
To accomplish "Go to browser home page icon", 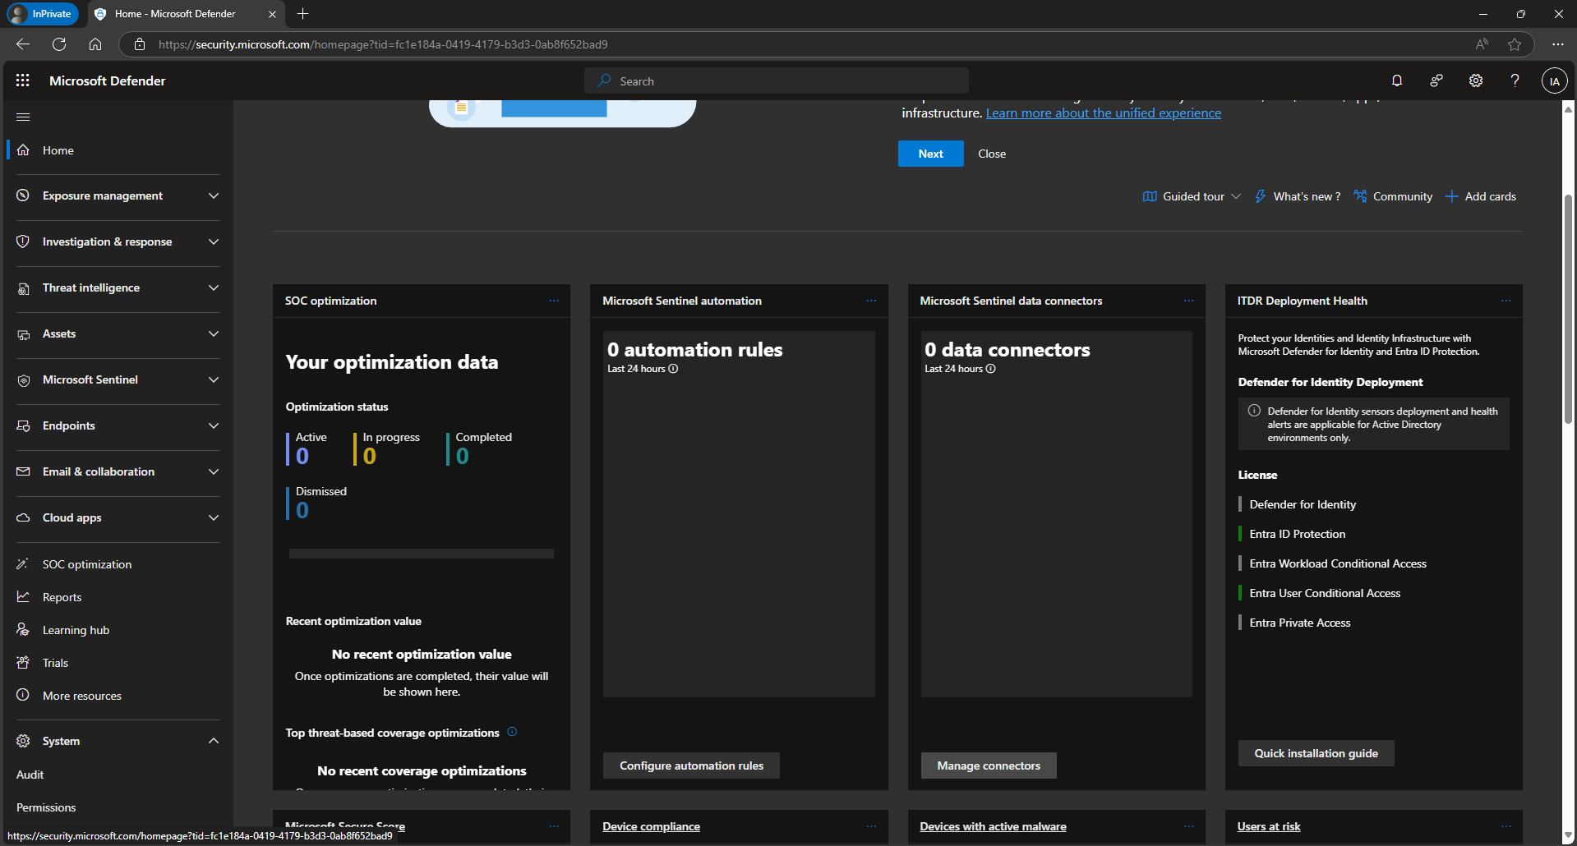I will pos(95,44).
